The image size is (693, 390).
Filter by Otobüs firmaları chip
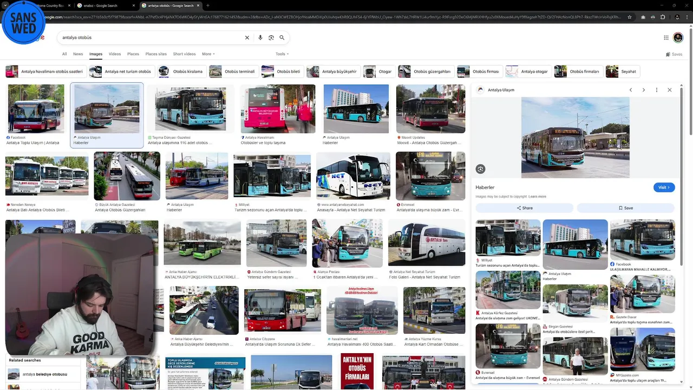[x=579, y=71]
